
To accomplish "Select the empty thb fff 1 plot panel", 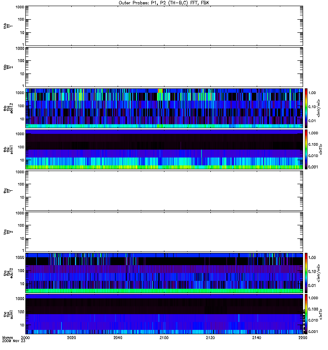I will (x=164, y=26).
